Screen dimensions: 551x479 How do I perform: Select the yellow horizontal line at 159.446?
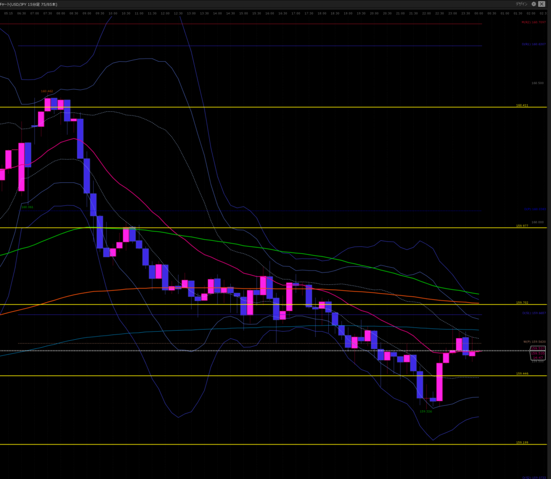(x=269, y=375)
